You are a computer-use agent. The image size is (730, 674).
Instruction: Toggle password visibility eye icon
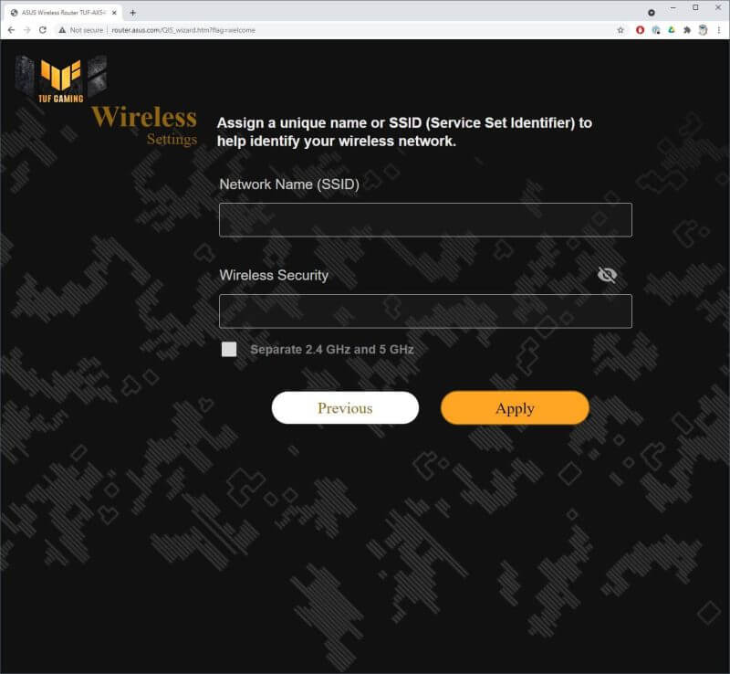tap(607, 275)
